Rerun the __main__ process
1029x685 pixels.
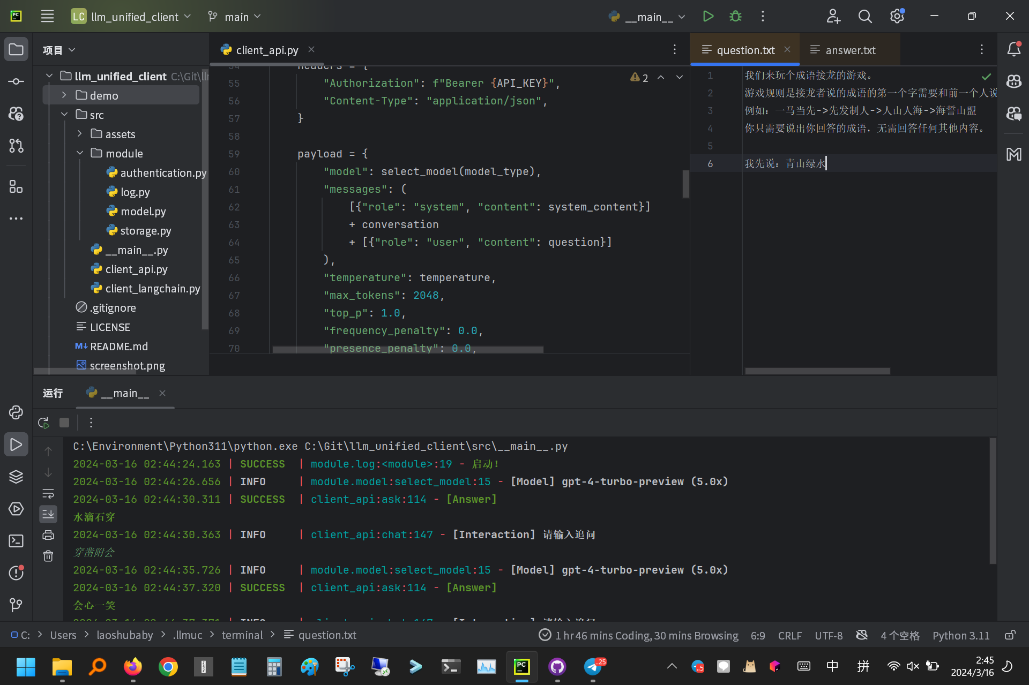[44, 423]
